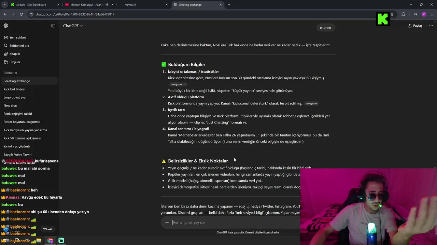The width and height of the screenshot is (437, 245).
Task: Open the three-dot conversation options menu
Action: click(x=431, y=26)
